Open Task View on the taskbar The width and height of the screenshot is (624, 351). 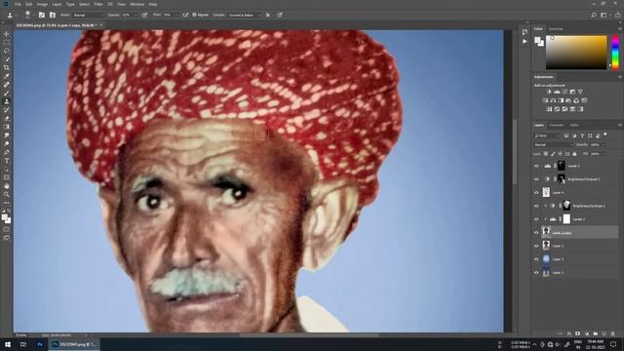click(22, 344)
